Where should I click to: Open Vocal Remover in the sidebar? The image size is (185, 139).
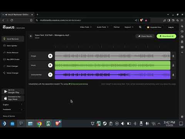(13, 39)
